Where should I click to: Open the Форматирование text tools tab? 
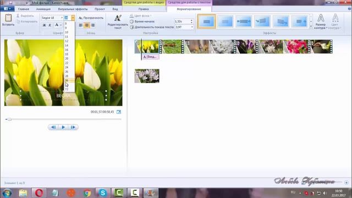click(189, 9)
